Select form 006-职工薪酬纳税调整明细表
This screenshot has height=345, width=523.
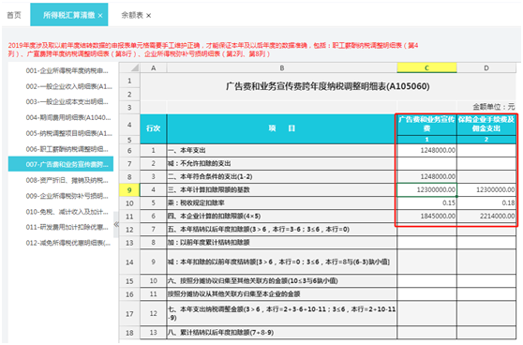67,149
